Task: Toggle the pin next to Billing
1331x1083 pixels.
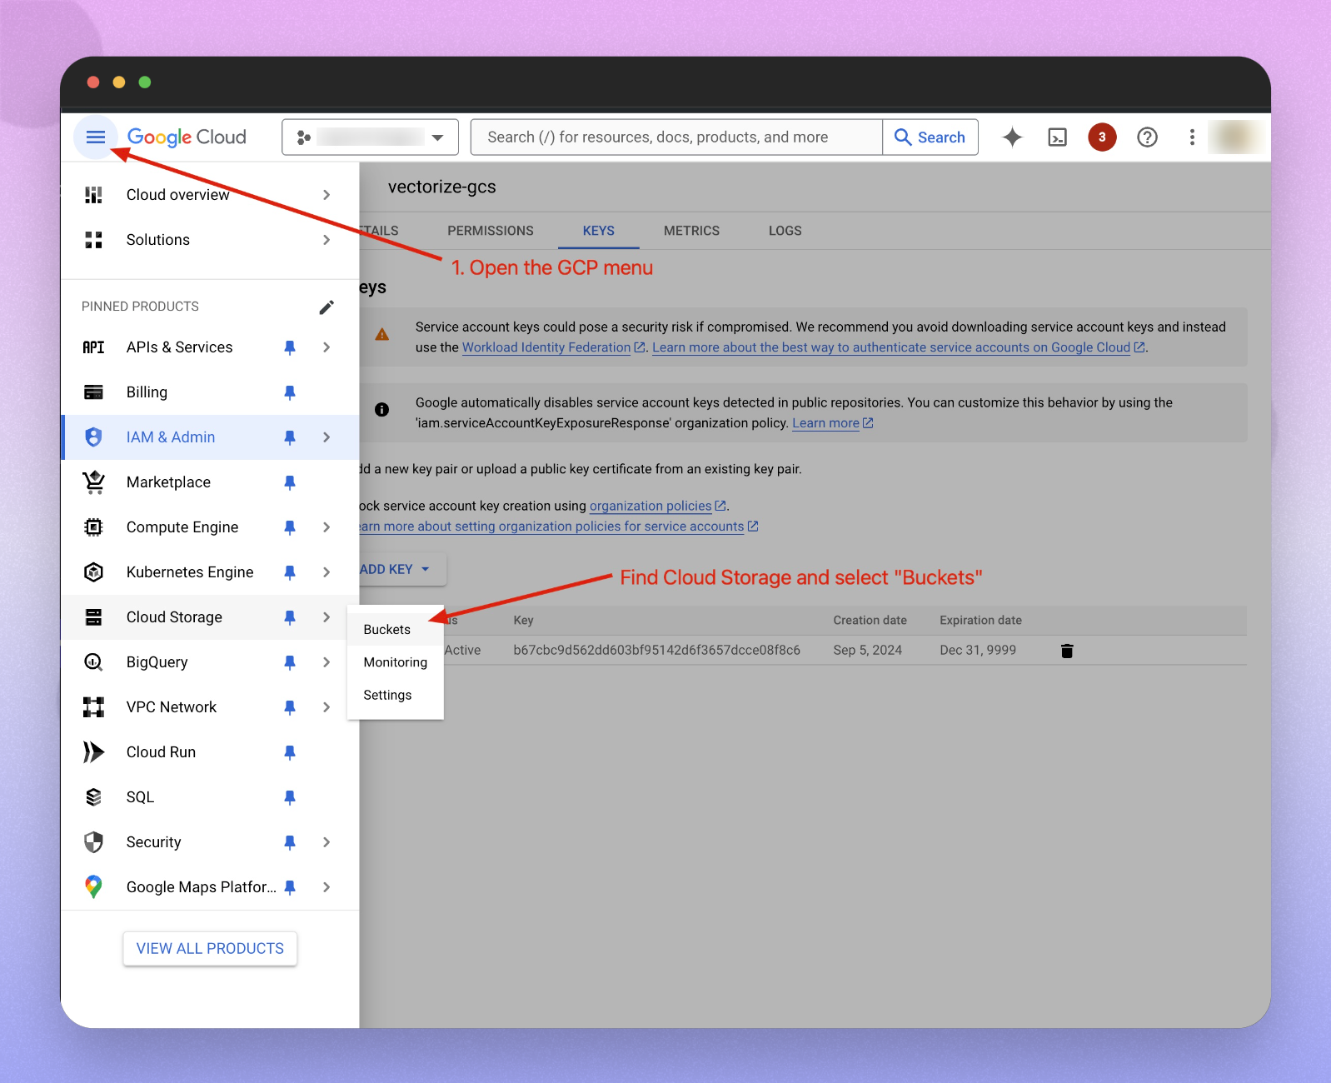Action: point(290,392)
